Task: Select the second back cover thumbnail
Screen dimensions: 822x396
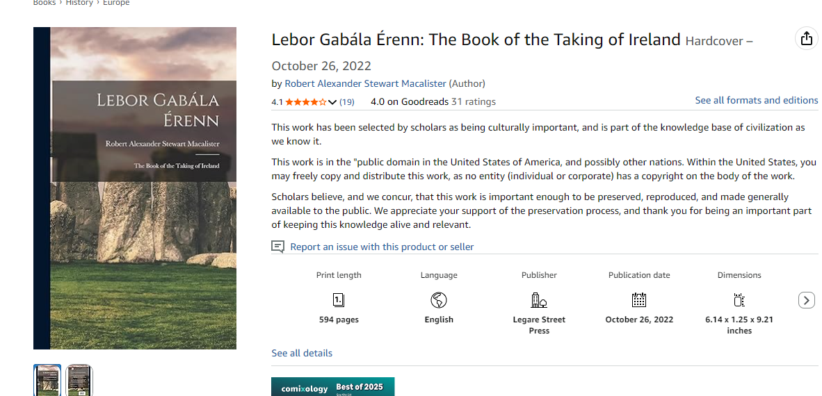Action: [79, 380]
